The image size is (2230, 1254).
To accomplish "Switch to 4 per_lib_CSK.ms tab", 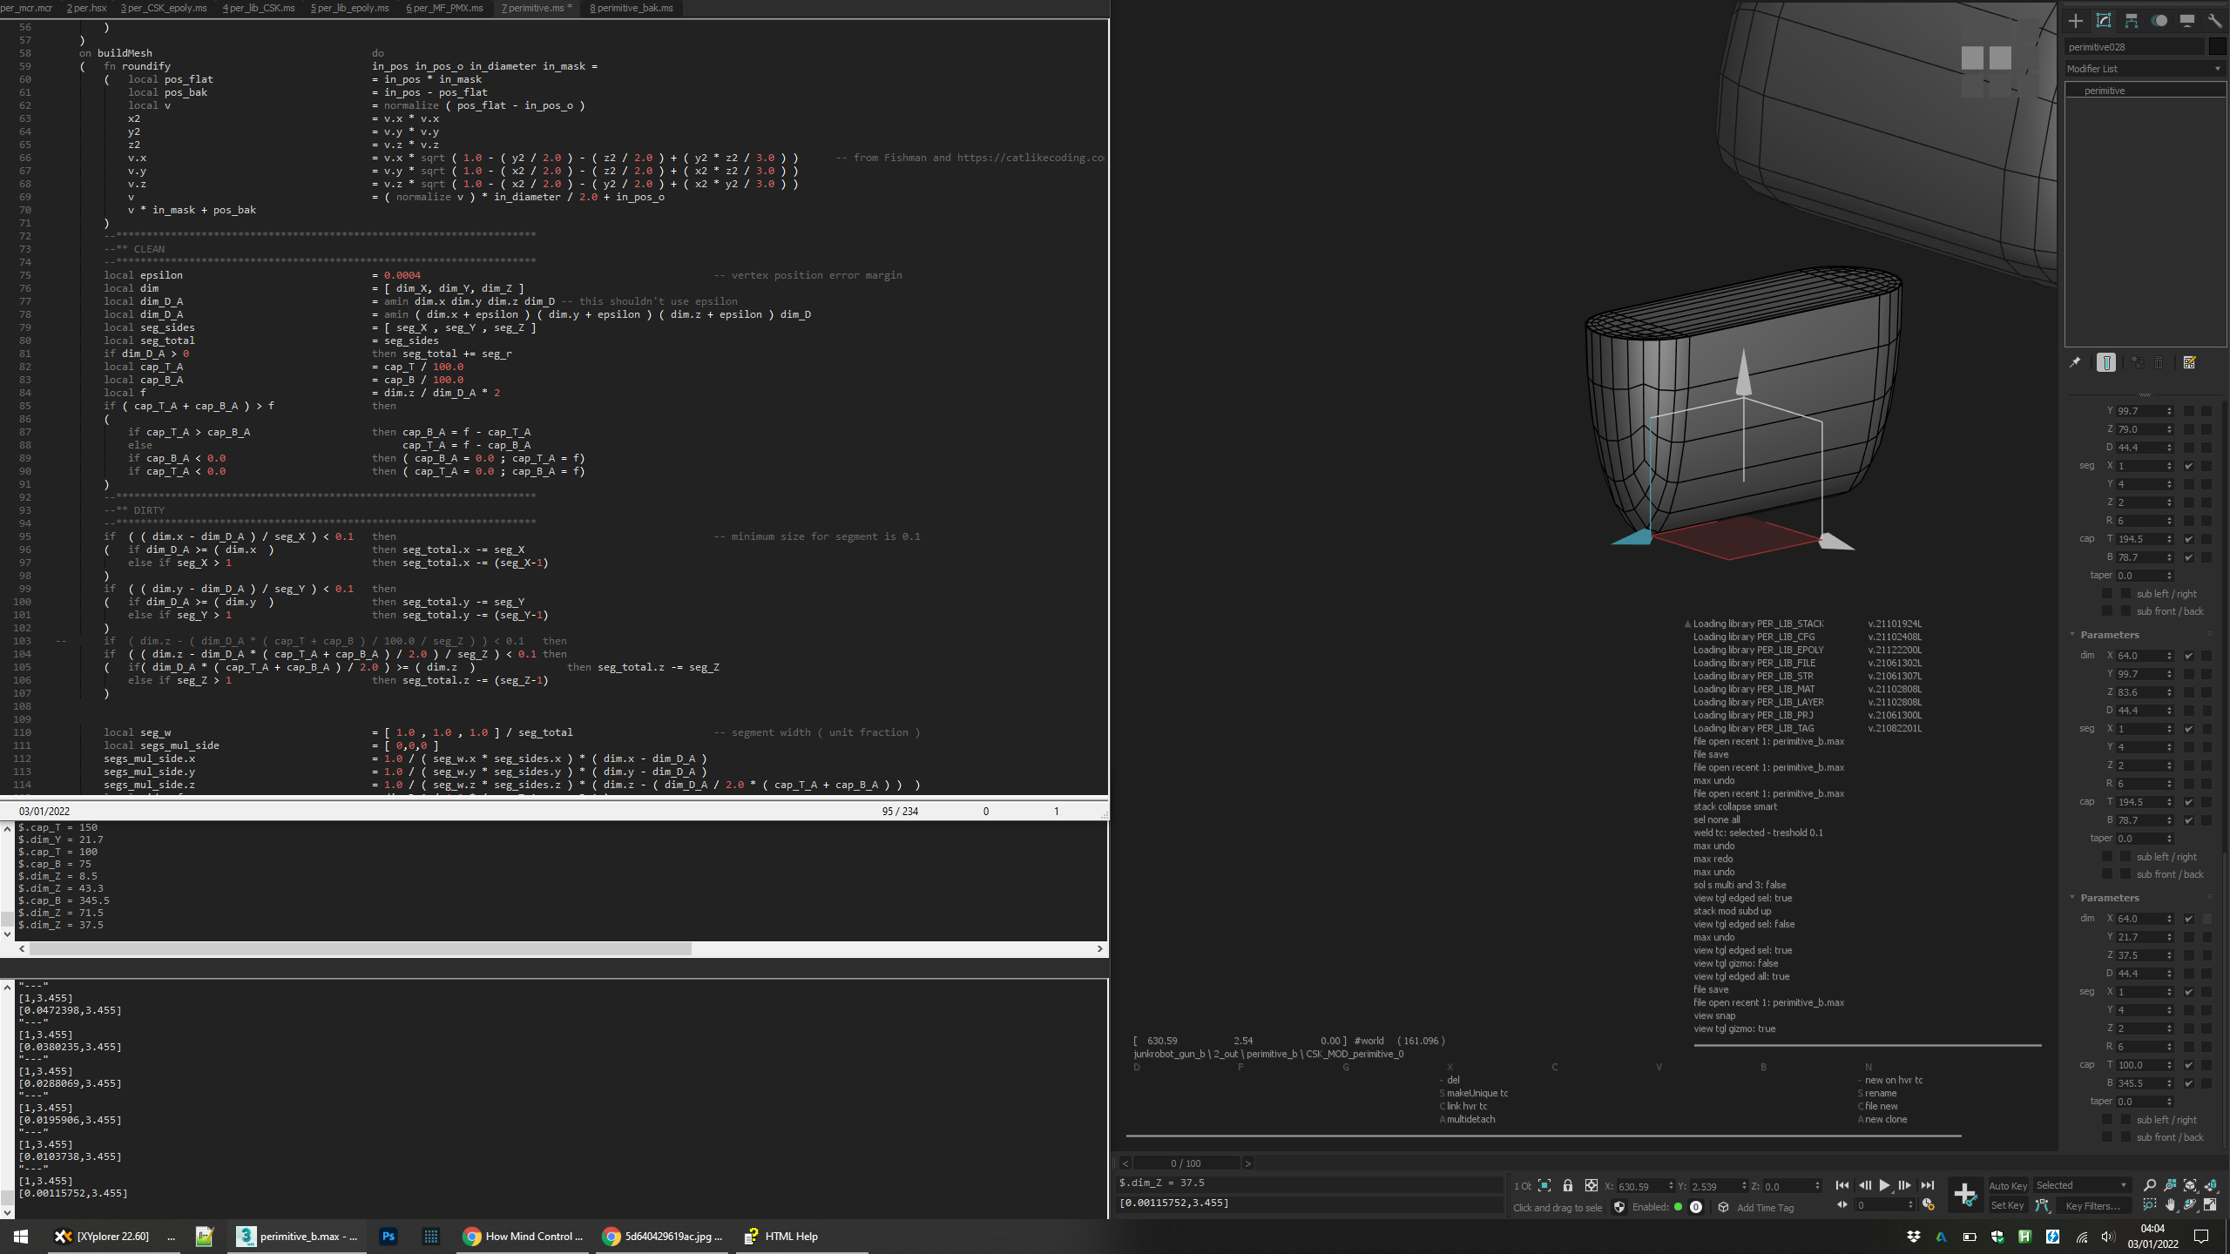I will pos(259,8).
